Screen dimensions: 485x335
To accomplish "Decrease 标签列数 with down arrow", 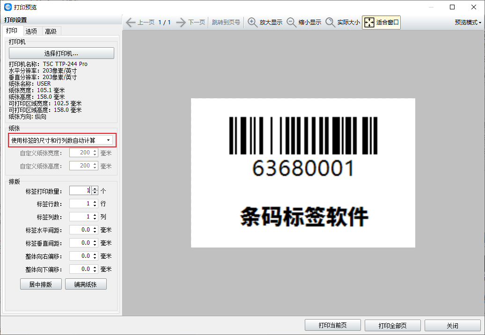I will coord(95,219).
